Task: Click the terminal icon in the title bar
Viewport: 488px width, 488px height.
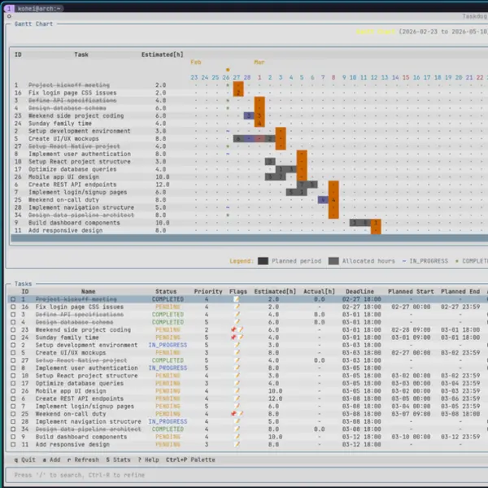Action: pyautogui.click(x=7, y=7)
